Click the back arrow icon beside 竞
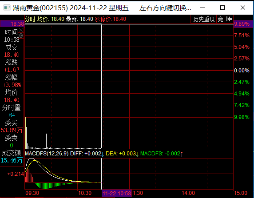This screenshot has width=254, height=198. click(x=229, y=19)
